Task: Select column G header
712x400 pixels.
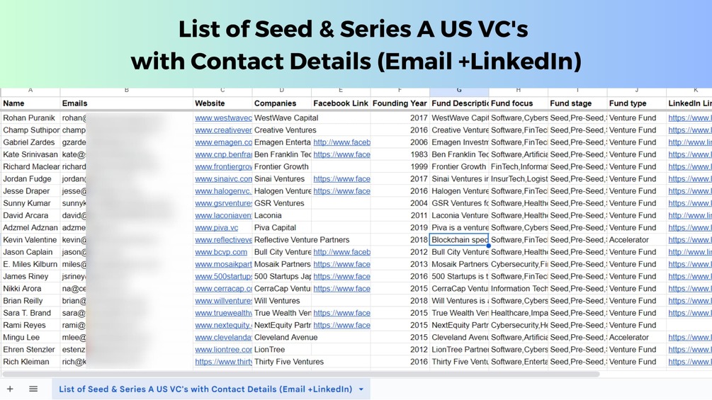Action: 459,90
